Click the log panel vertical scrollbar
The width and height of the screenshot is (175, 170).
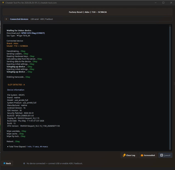point(170,87)
